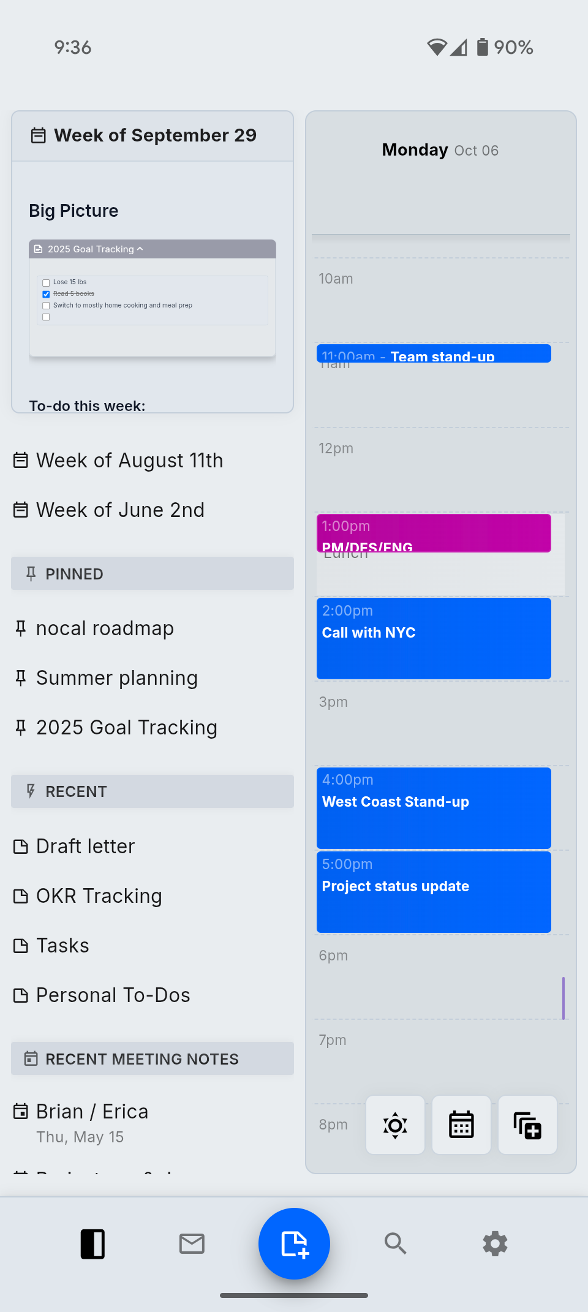Open the Draft letter note
The width and height of the screenshot is (588, 1312).
(85, 846)
